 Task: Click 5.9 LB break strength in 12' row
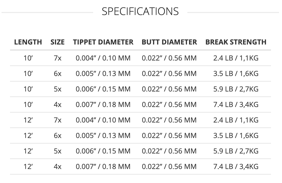pyautogui.click(x=236, y=151)
